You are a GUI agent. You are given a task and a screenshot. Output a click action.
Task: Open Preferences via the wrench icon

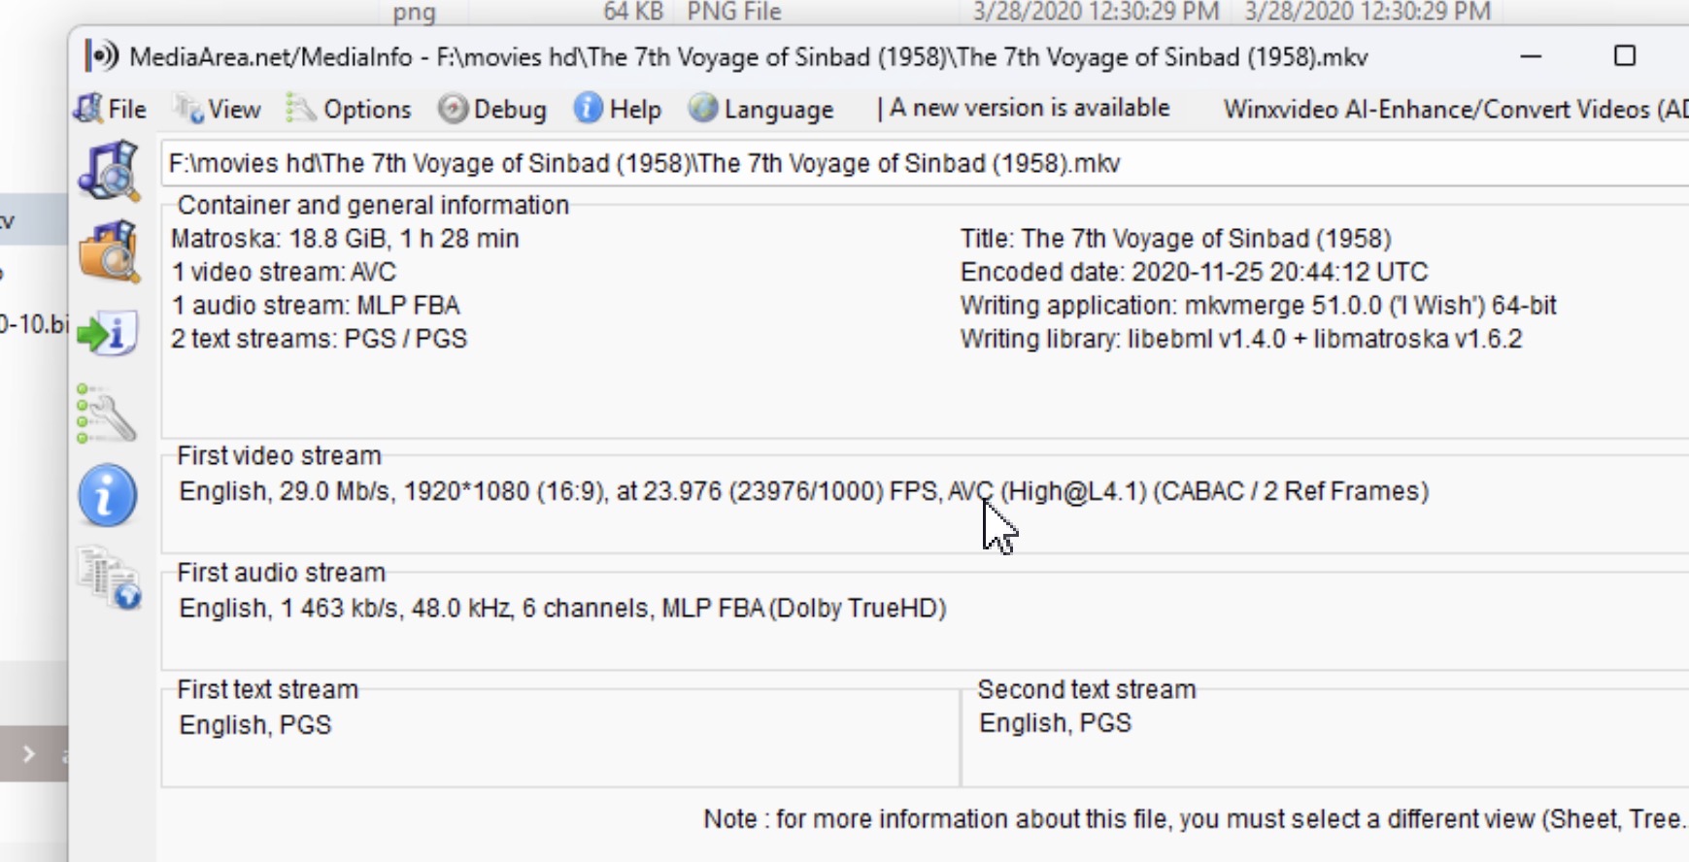107,414
